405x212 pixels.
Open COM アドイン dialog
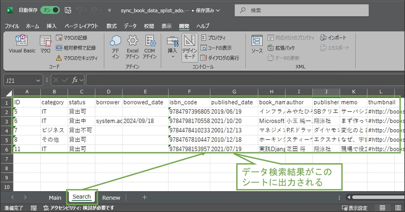tap(150, 47)
